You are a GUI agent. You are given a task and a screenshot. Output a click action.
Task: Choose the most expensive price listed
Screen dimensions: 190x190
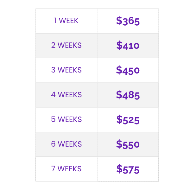click(128, 169)
